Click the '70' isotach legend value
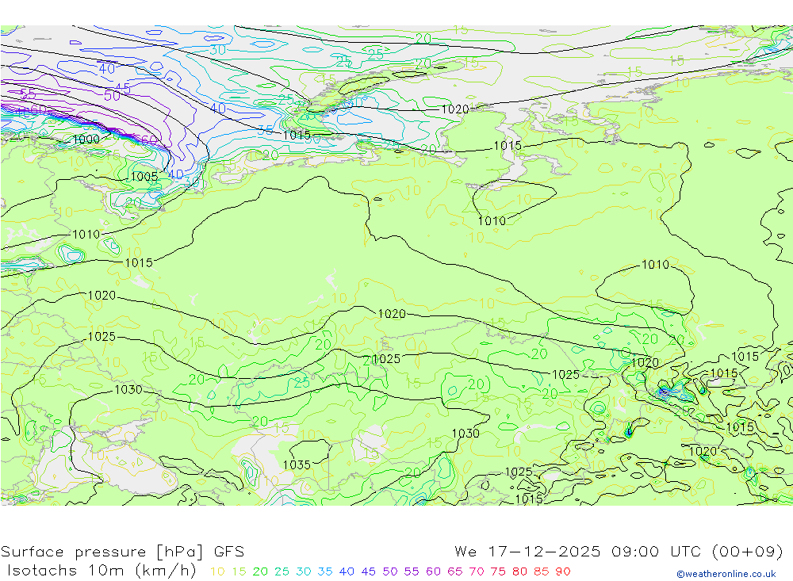Screen dimensions: 793x581 click(477, 571)
